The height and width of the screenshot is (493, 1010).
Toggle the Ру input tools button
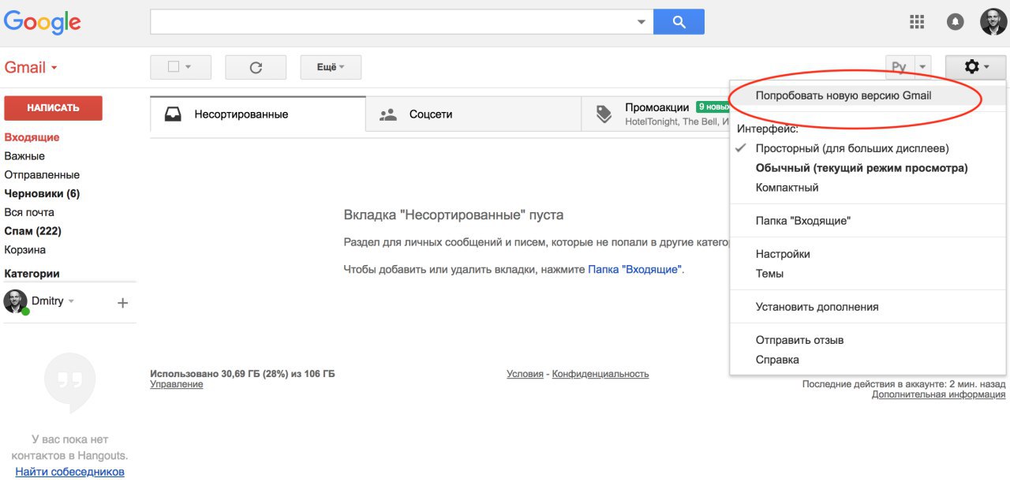[900, 67]
